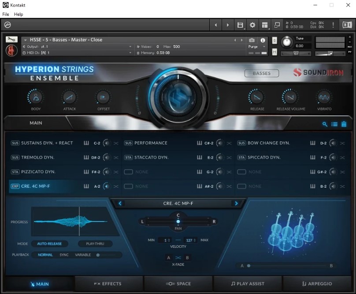Go to previous articulation with left arrow
Viewport: 356px width, 294px height.
[x=120, y=203]
